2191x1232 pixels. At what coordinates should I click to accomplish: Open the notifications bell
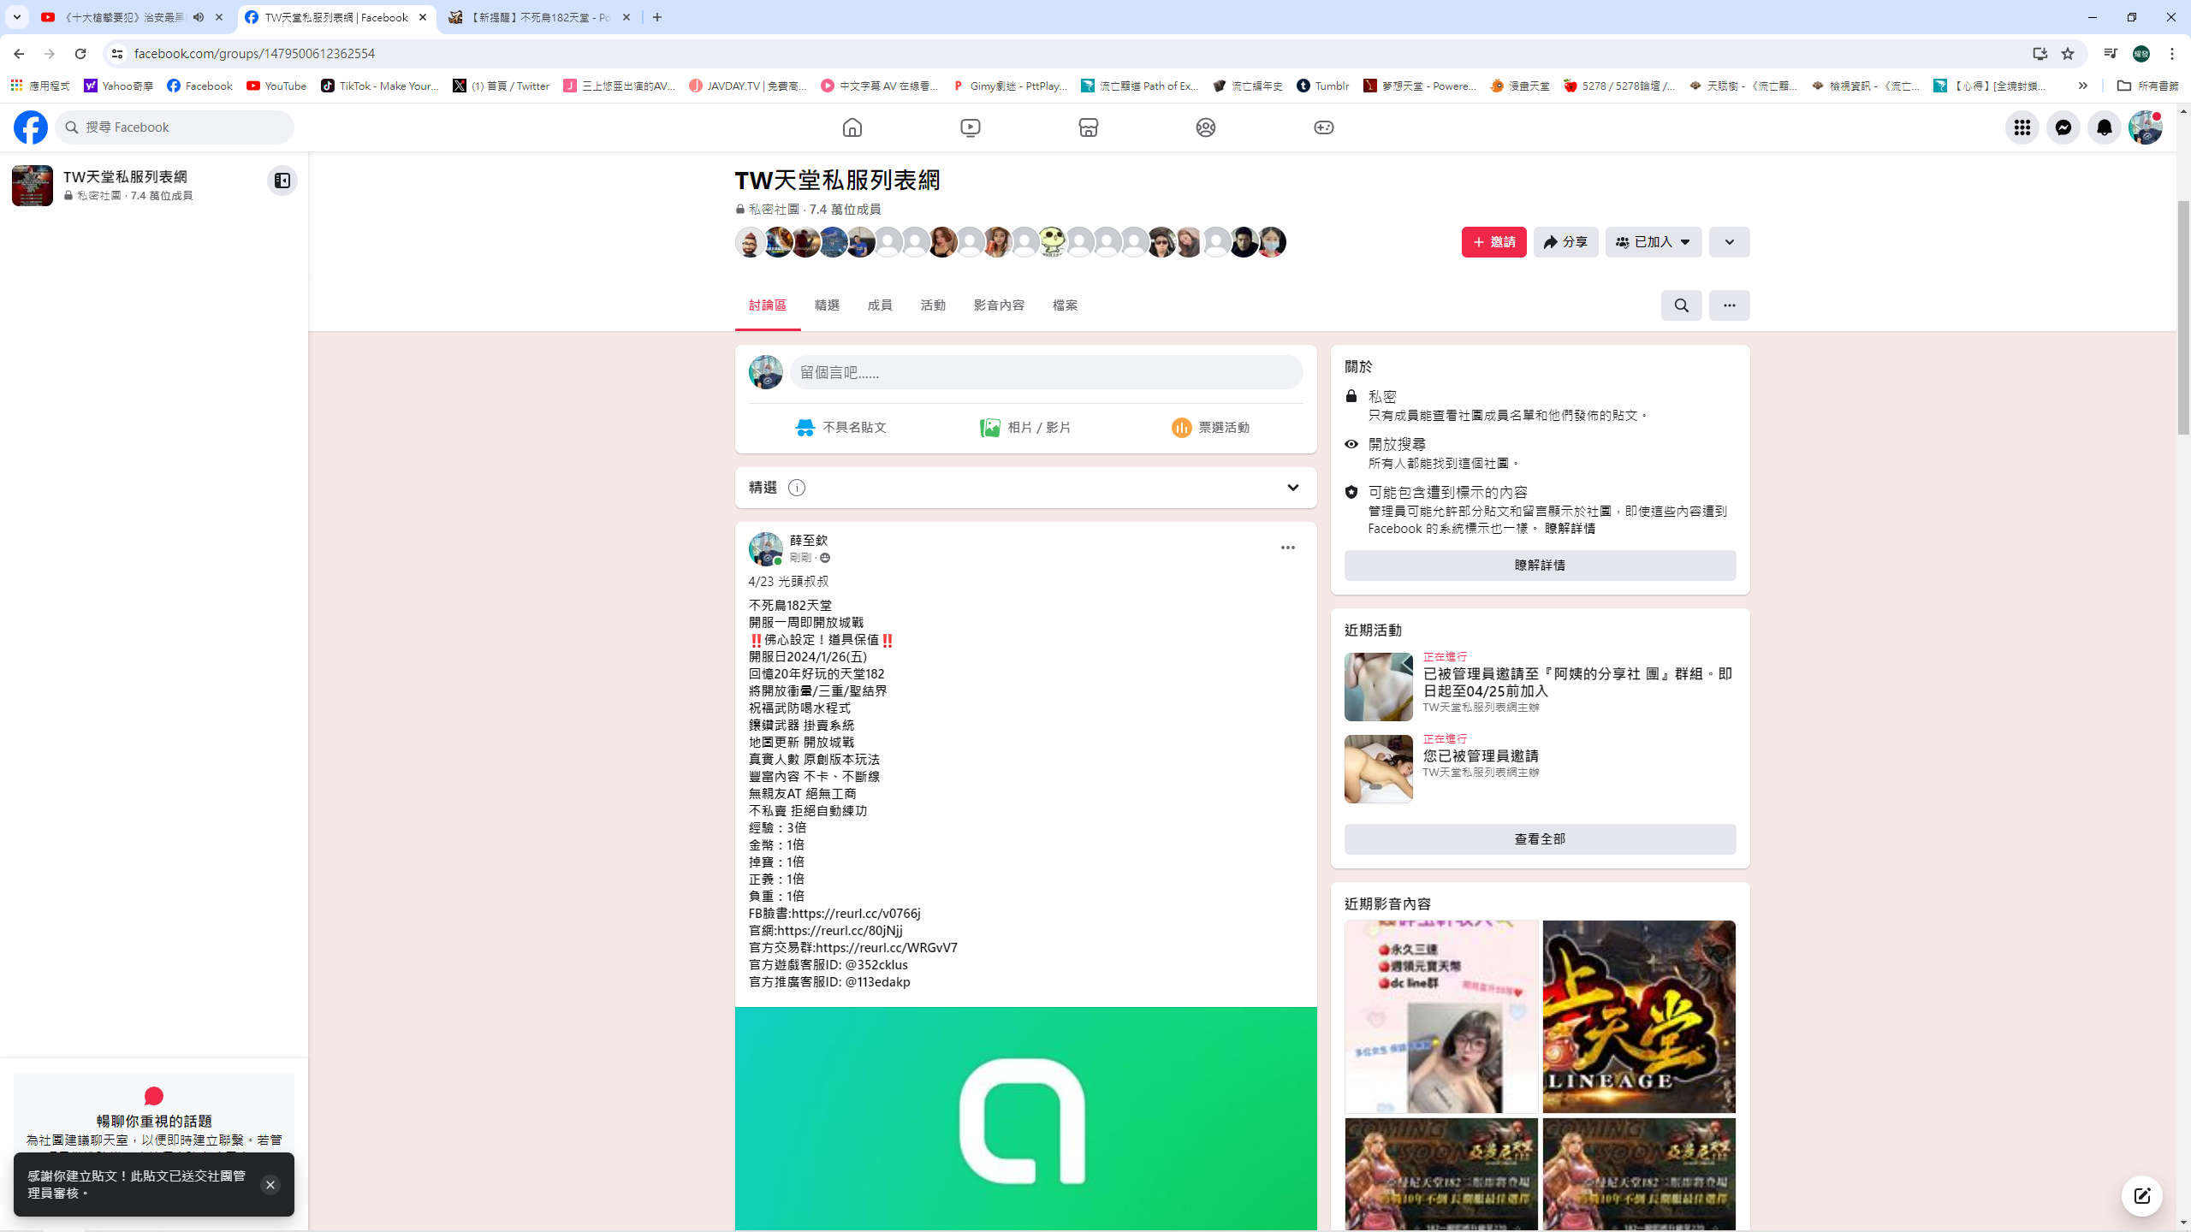2105,127
